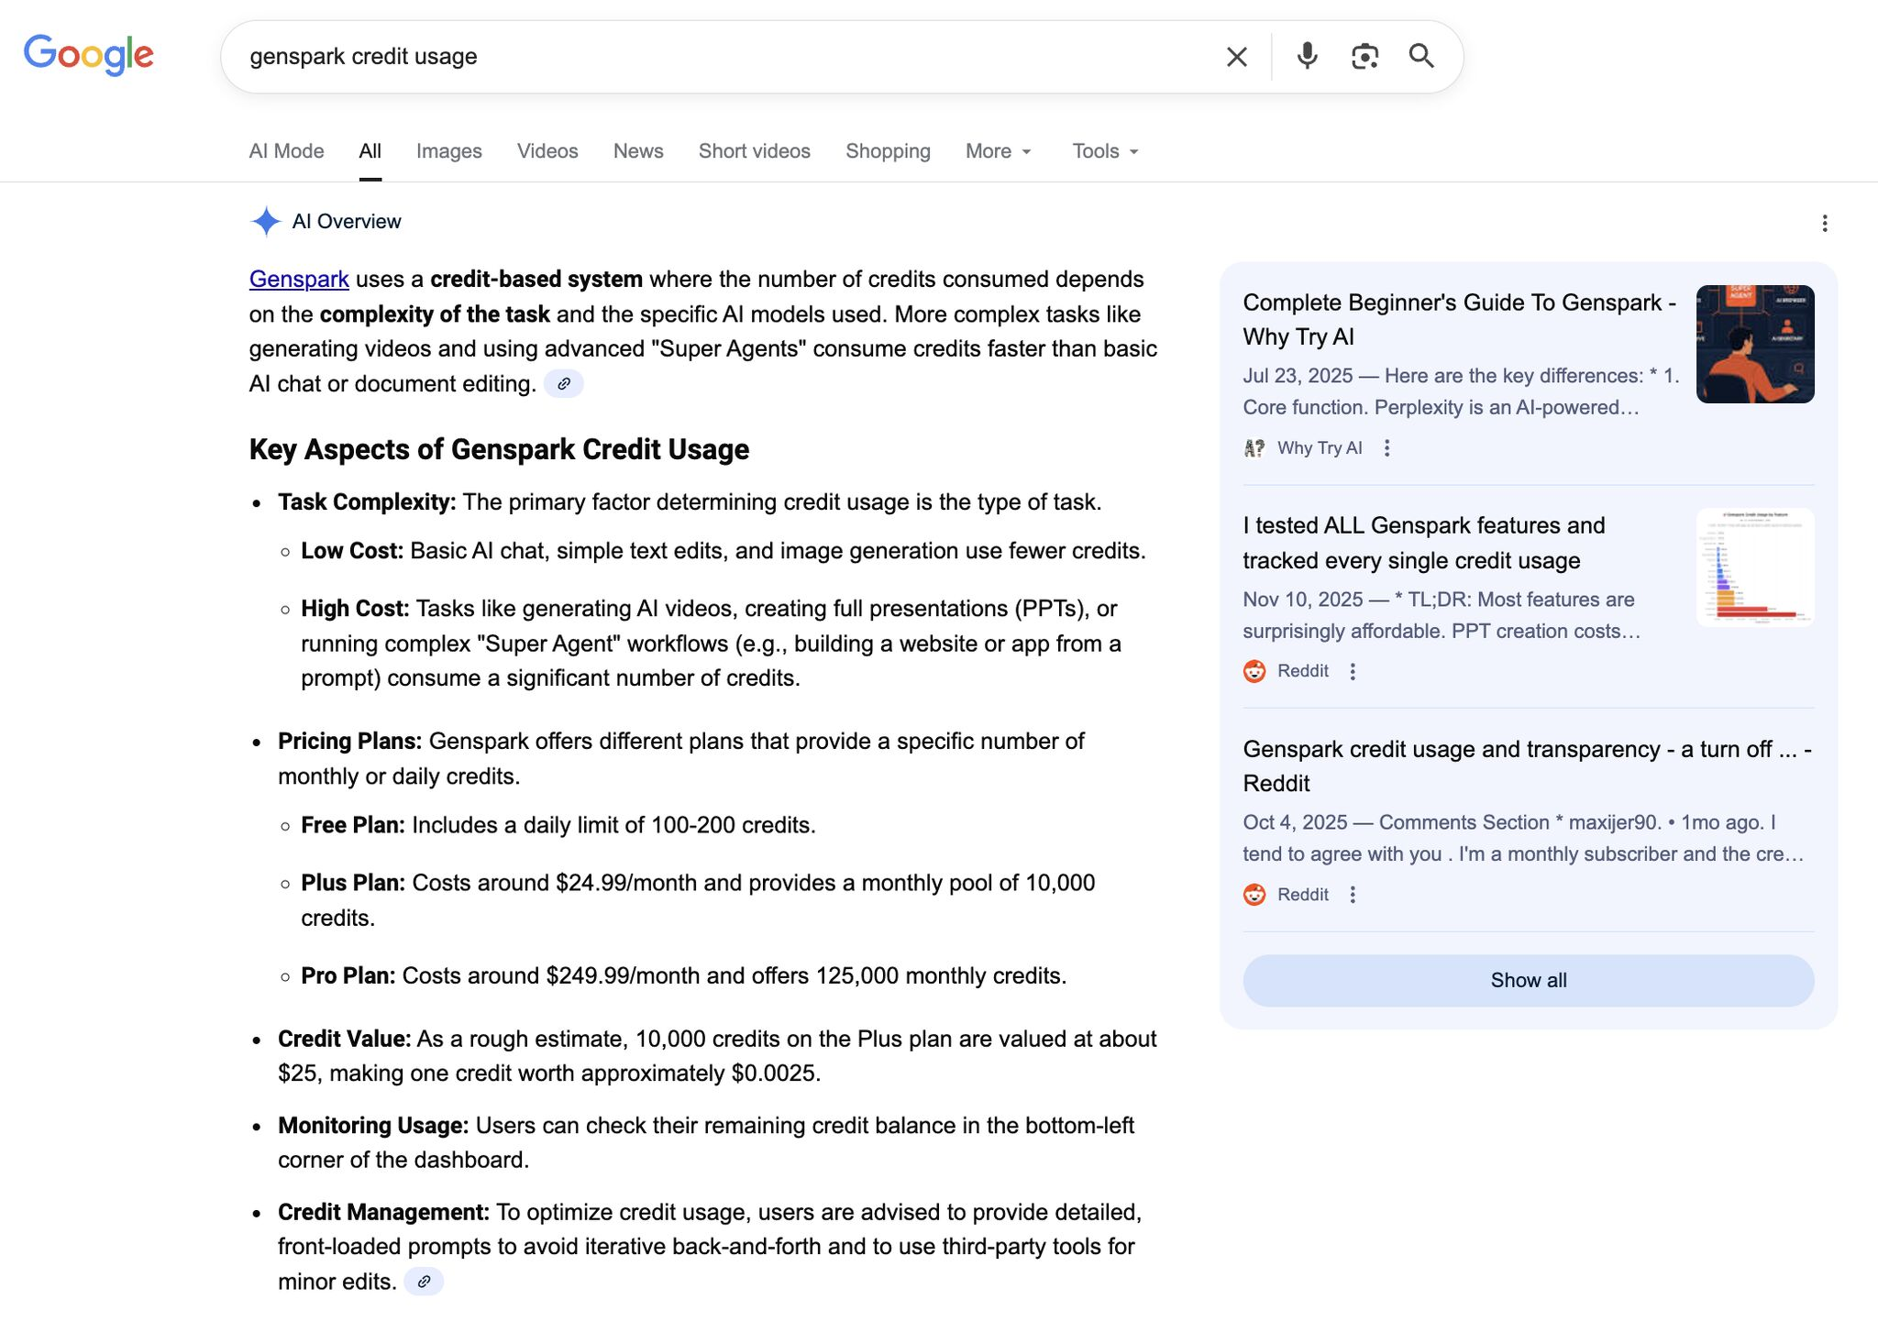Switch to AI Mode tab

pyautogui.click(x=286, y=151)
